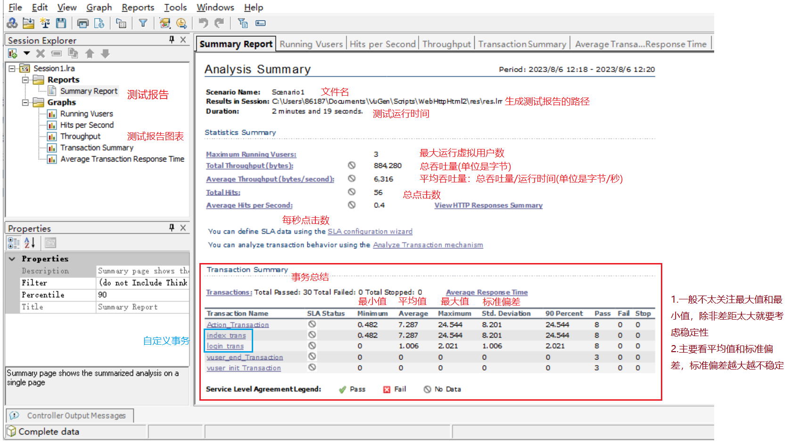Open the Controller Output Messages tab
The width and height of the screenshot is (799, 445).
tap(70, 415)
